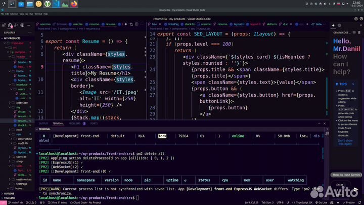Click the errors and warnings status indicator
Image resolution: width=364 pixels, height=205 pixels.
coord(31,202)
